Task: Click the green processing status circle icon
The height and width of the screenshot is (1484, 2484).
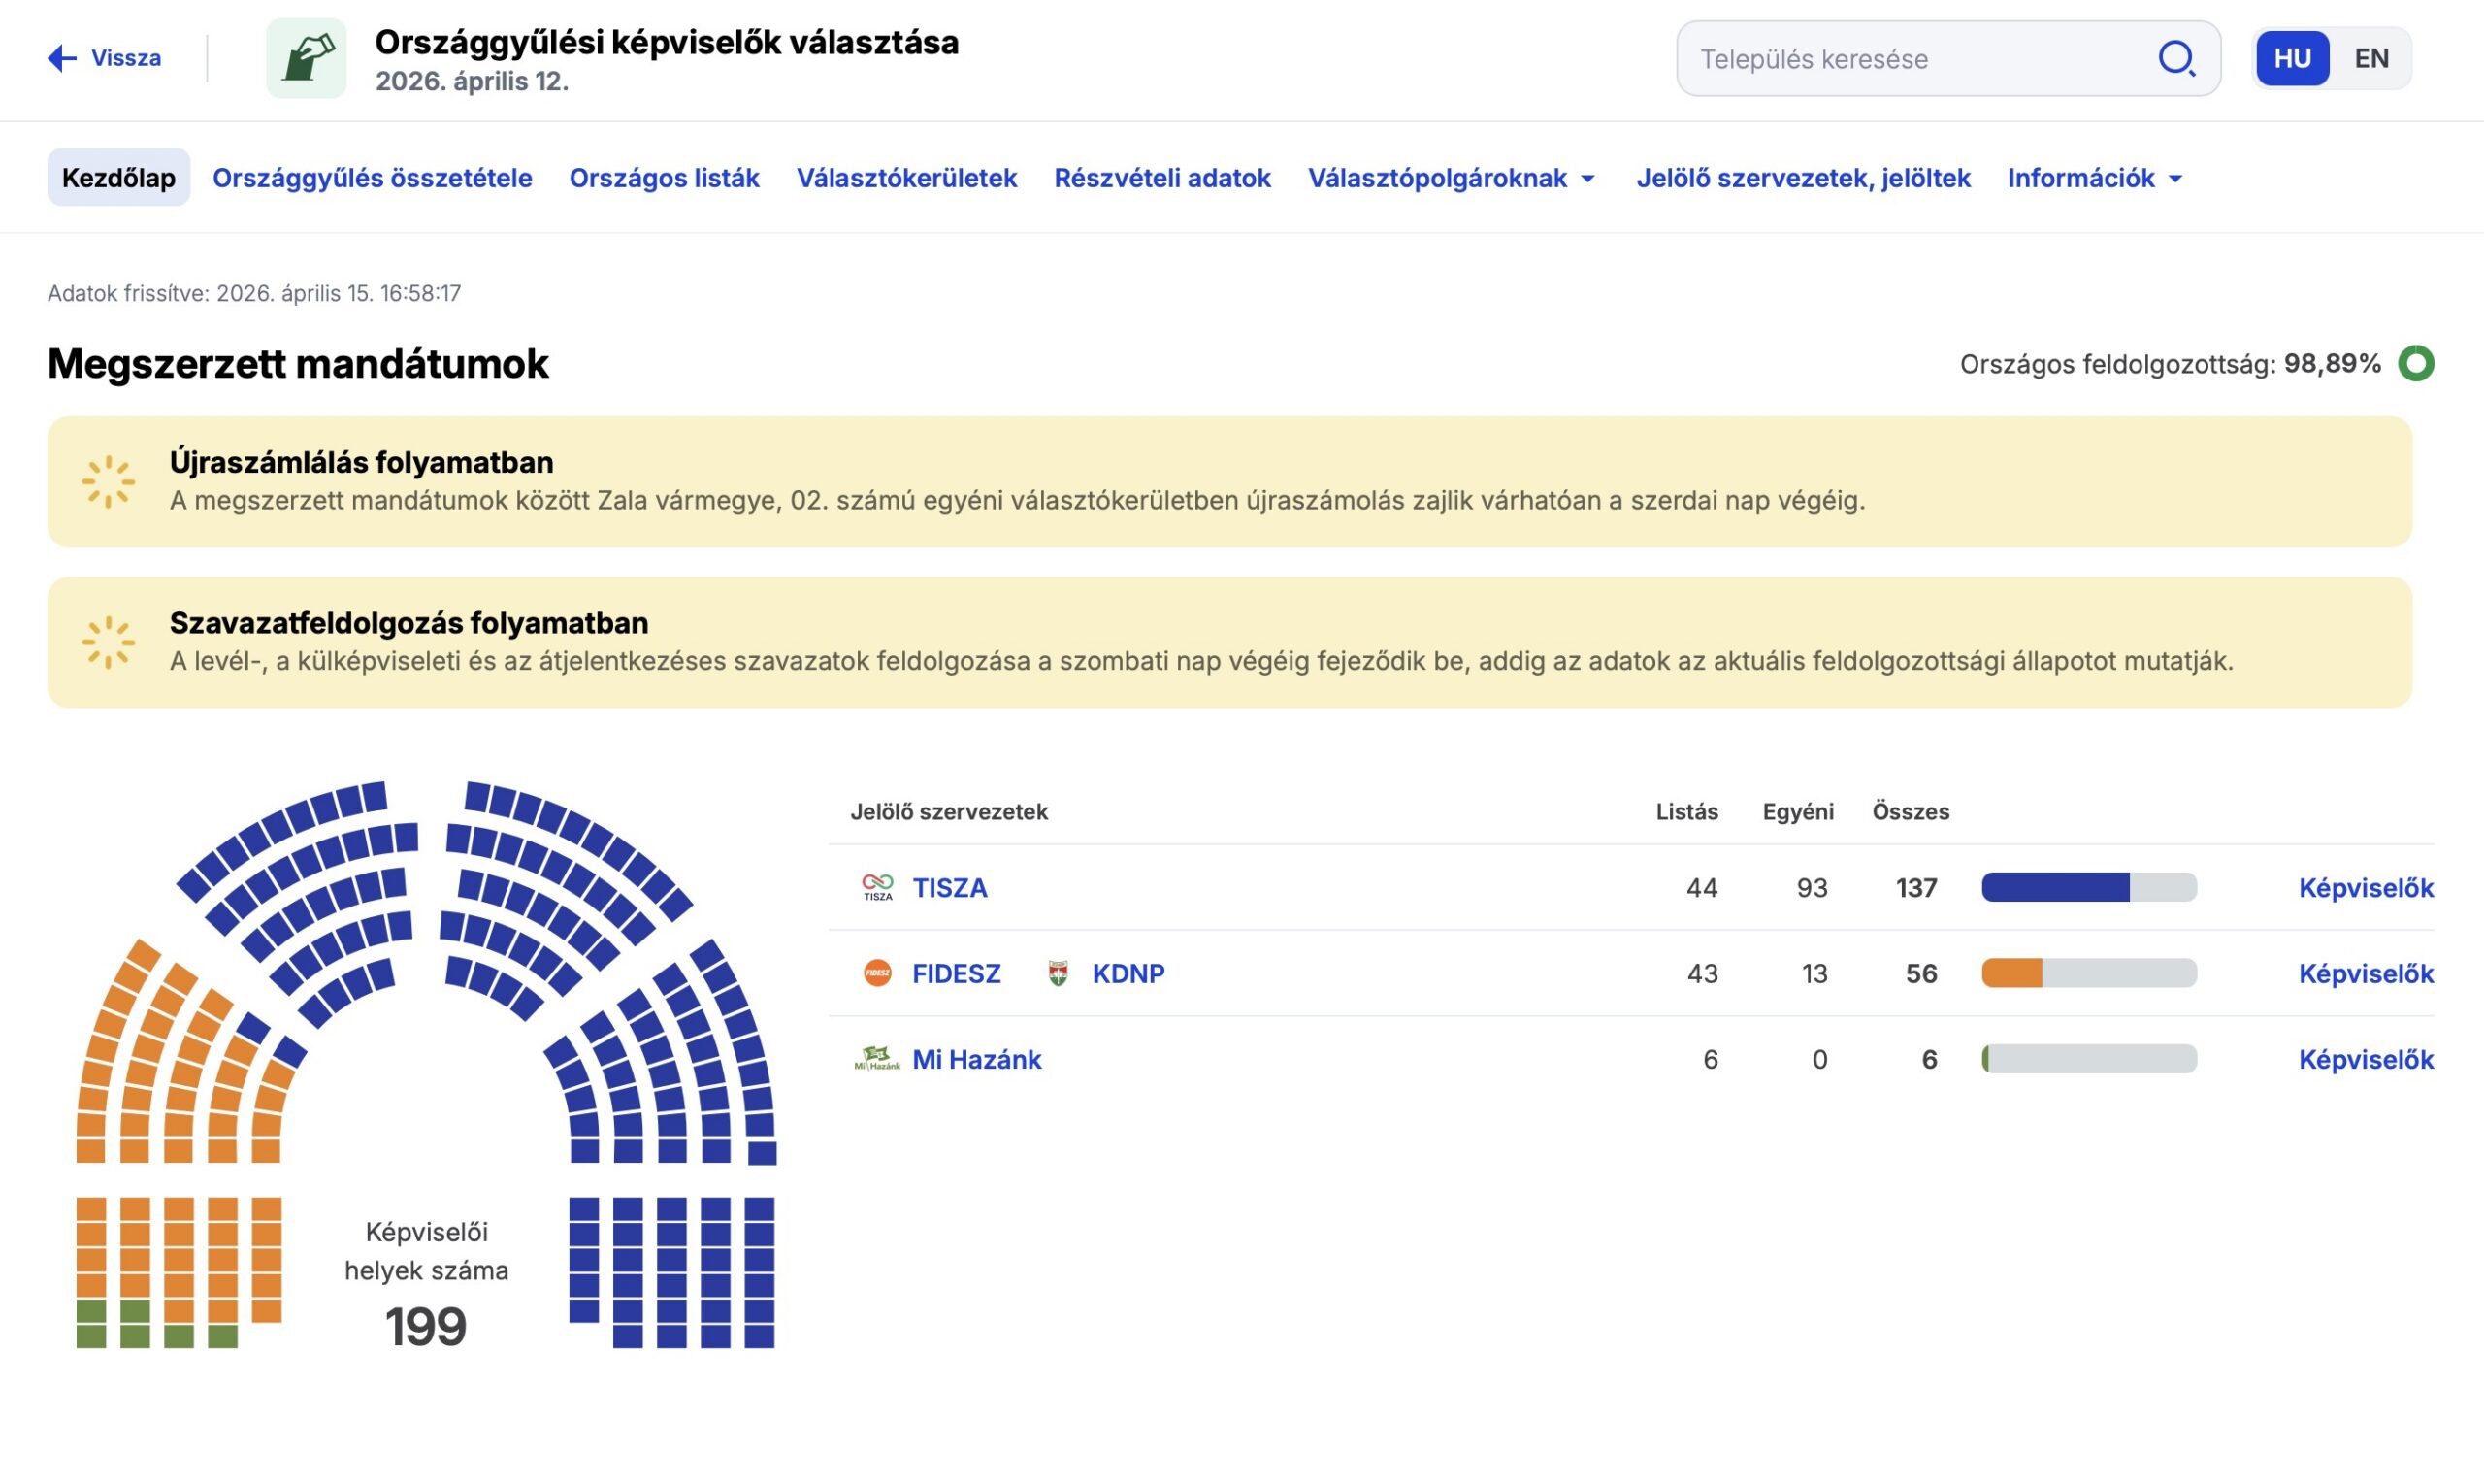Action: [x=2415, y=363]
